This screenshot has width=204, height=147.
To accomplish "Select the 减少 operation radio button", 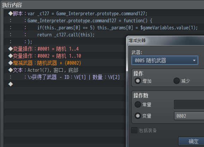I will pyautogui.click(x=176, y=81).
